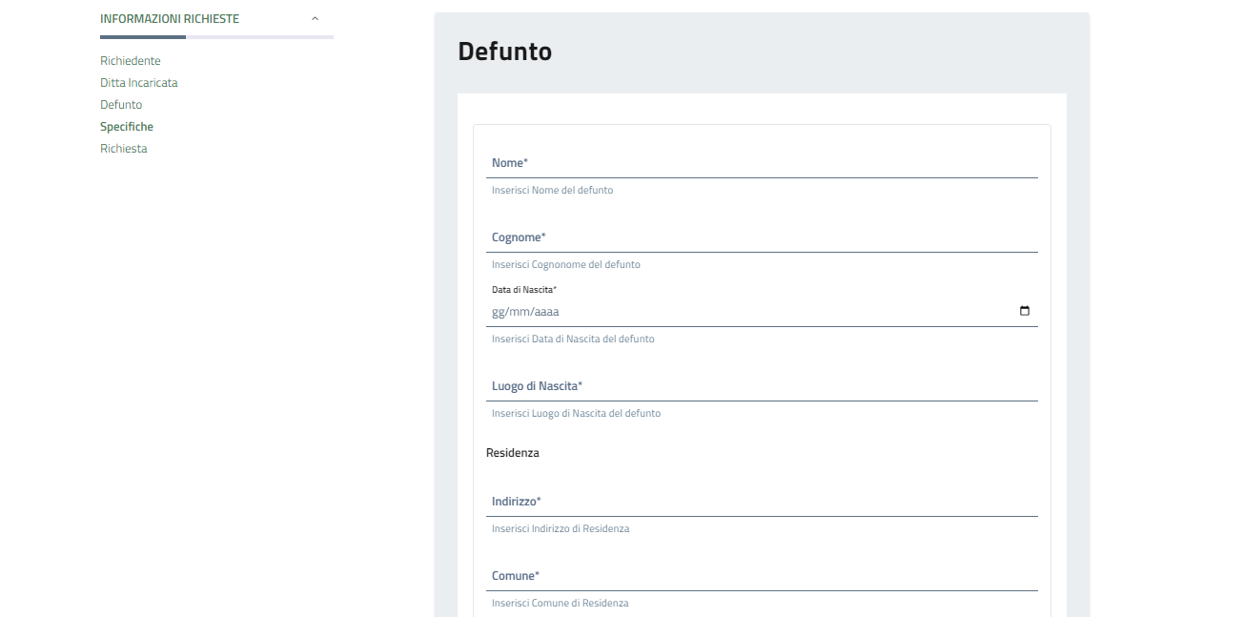Jump to Defunto section in sidebar
Image resolution: width=1244 pixels, height=617 pixels.
[121, 105]
